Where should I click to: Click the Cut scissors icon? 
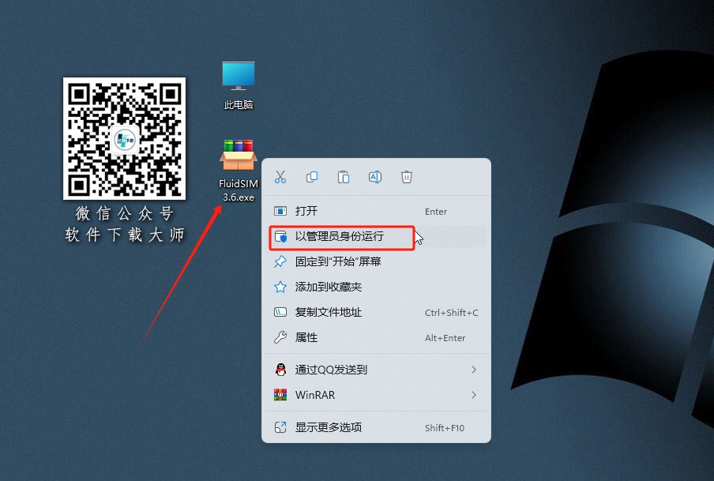(x=280, y=177)
